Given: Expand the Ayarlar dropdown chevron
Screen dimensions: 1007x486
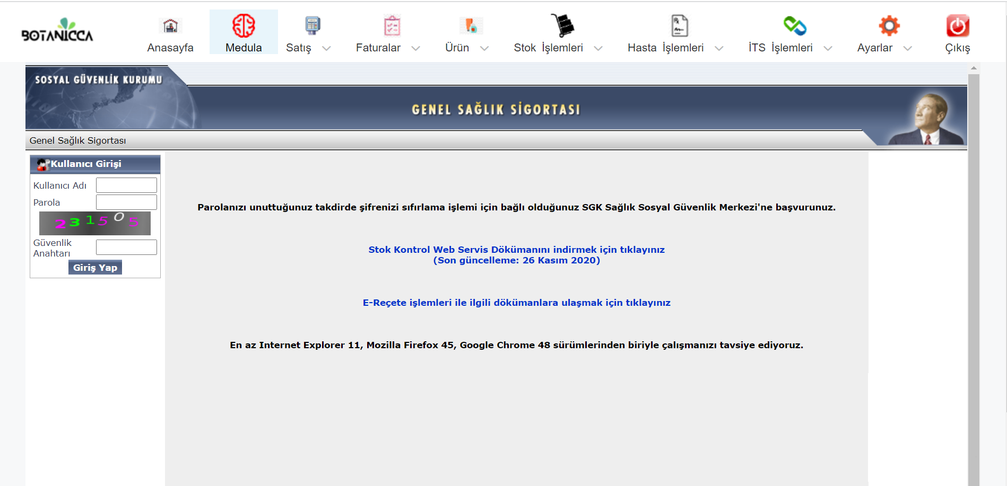Looking at the screenshot, I should pyautogui.click(x=908, y=48).
